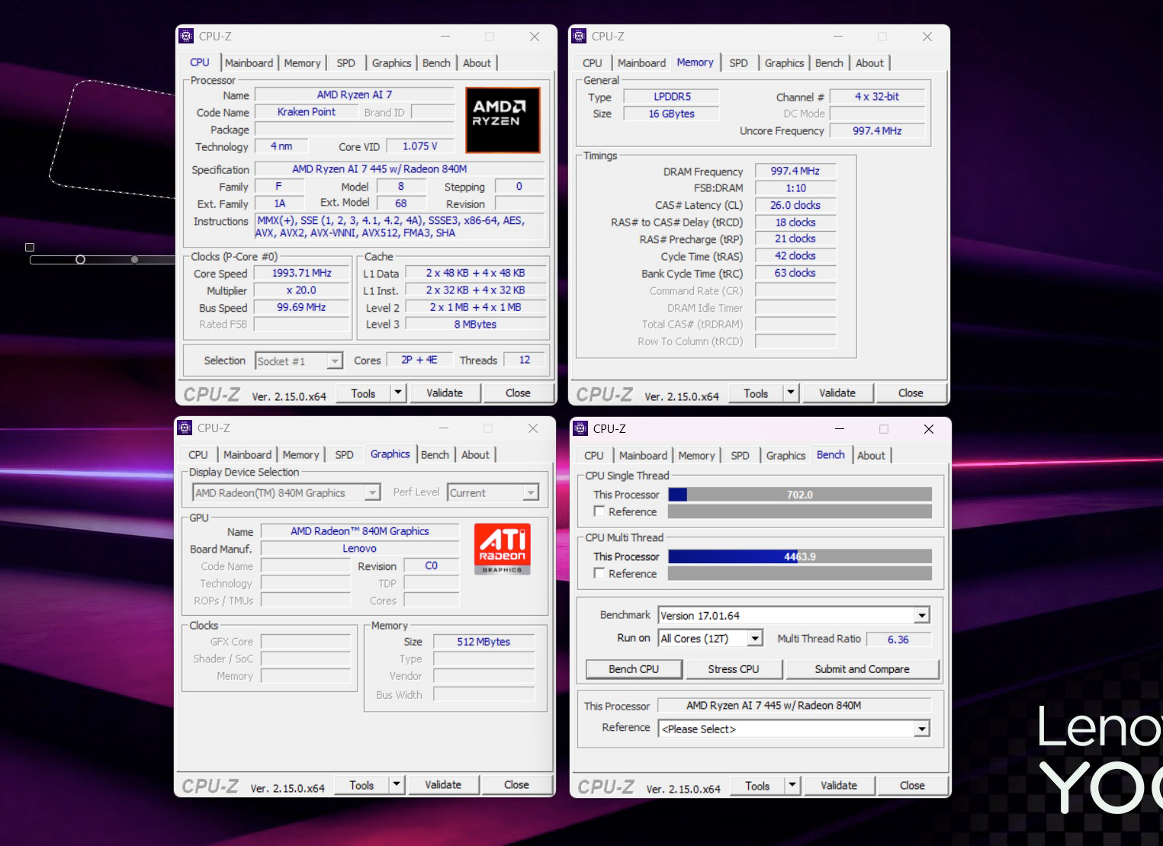This screenshot has width=1163, height=846.
Task: Open the About tab in the CPU window
Action: click(477, 63)
